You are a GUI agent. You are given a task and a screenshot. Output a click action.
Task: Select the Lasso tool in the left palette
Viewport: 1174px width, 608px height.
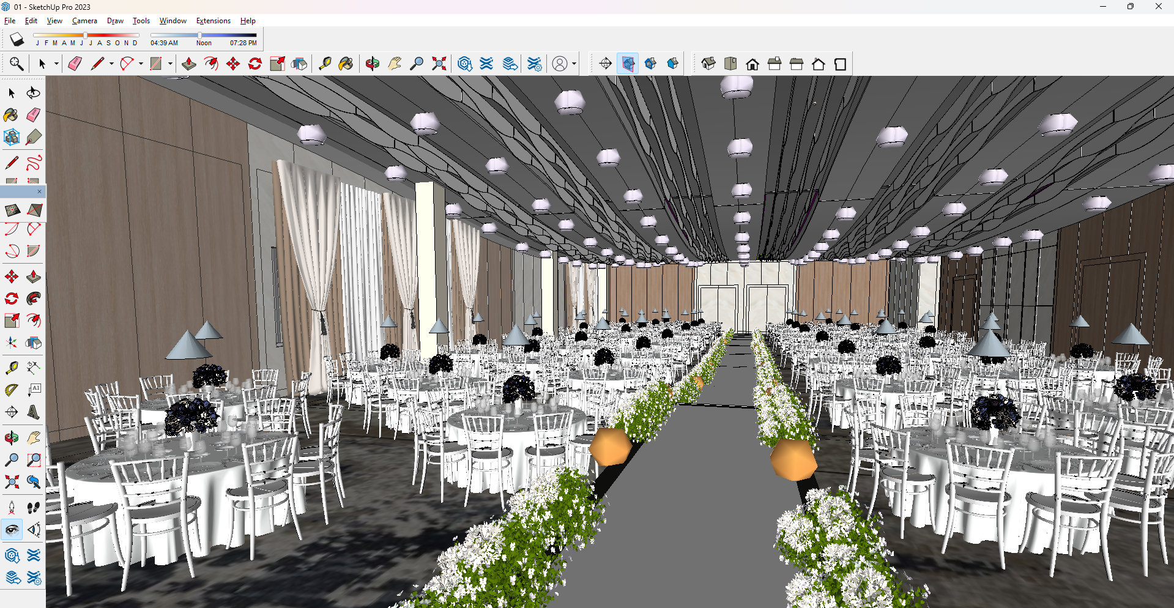[34, 93]
